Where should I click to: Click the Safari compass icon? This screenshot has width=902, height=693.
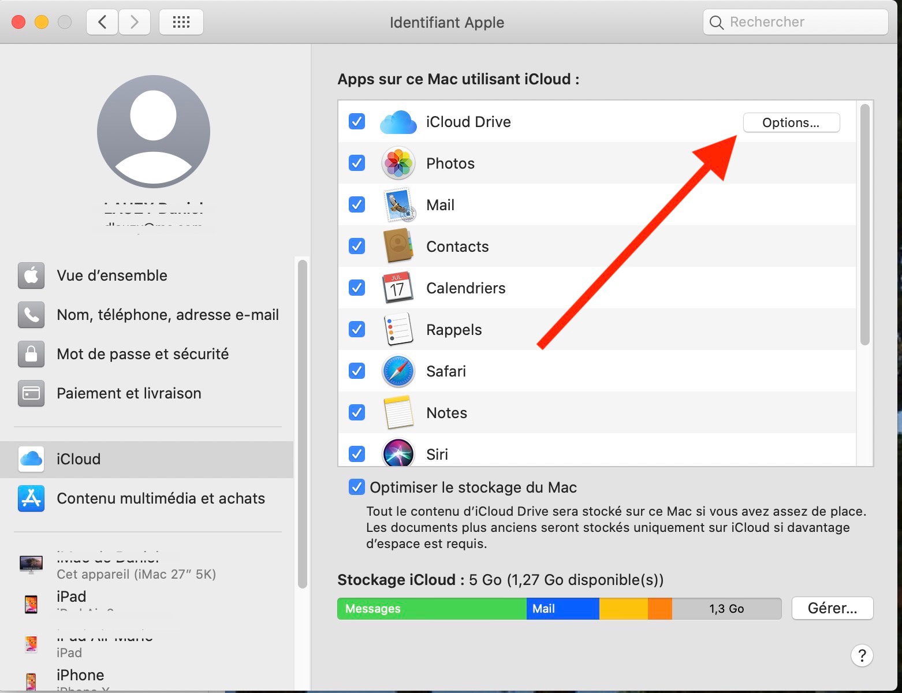398,371
